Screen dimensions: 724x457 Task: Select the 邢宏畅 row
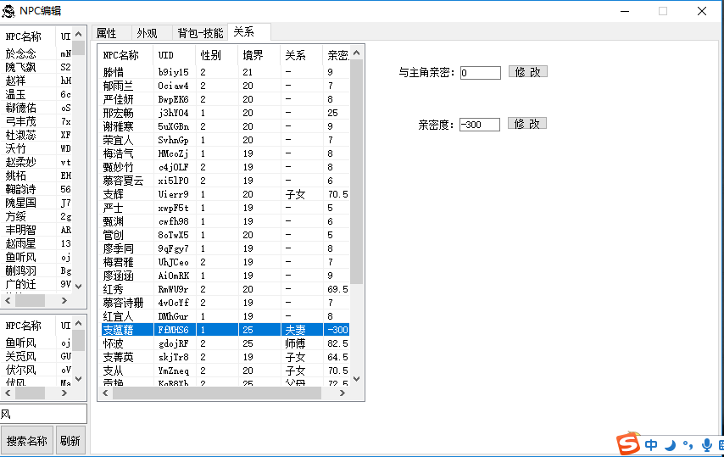pyautogui.click(x=226, y=113)
